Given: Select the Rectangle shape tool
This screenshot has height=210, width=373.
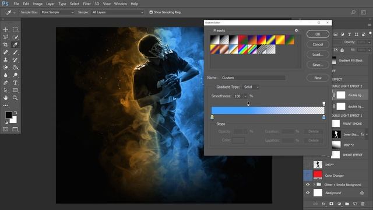Looking at the screenshot, I should (x=15, y=90).
